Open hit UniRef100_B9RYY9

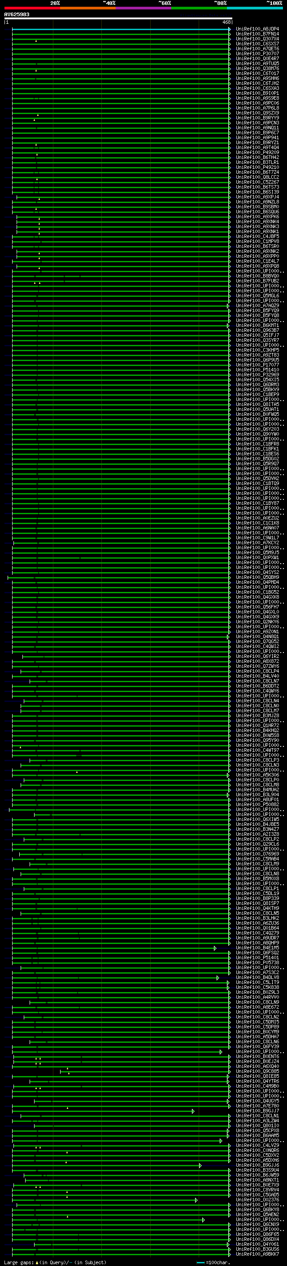tap(257, 118)
